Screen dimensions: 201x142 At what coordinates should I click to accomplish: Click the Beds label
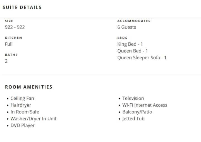point(122,38)
